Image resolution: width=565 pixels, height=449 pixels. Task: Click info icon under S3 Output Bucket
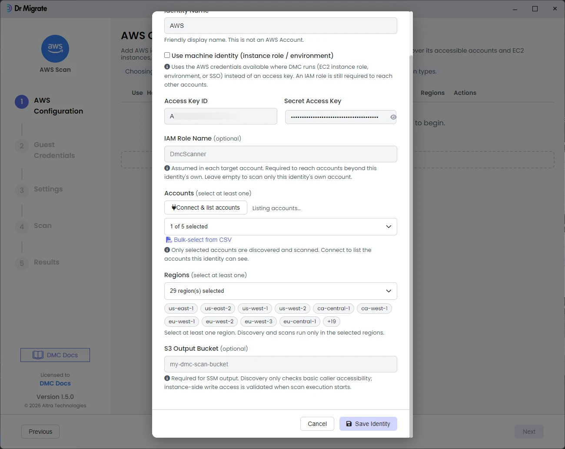[x=167, y=378]
